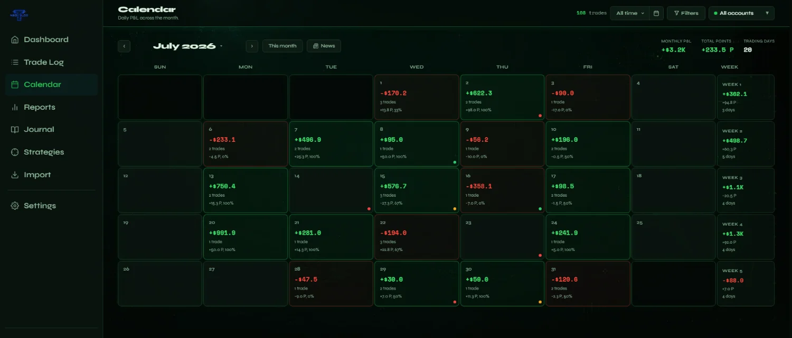792x338 pixels.
Task: Open the date picker calendar icon button
Action: point(656,13)
